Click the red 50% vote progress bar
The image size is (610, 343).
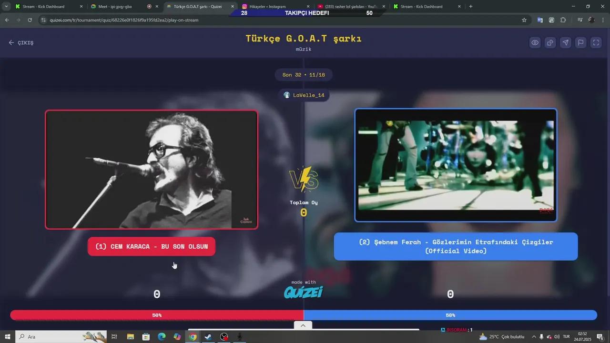(x=157, y=315)
